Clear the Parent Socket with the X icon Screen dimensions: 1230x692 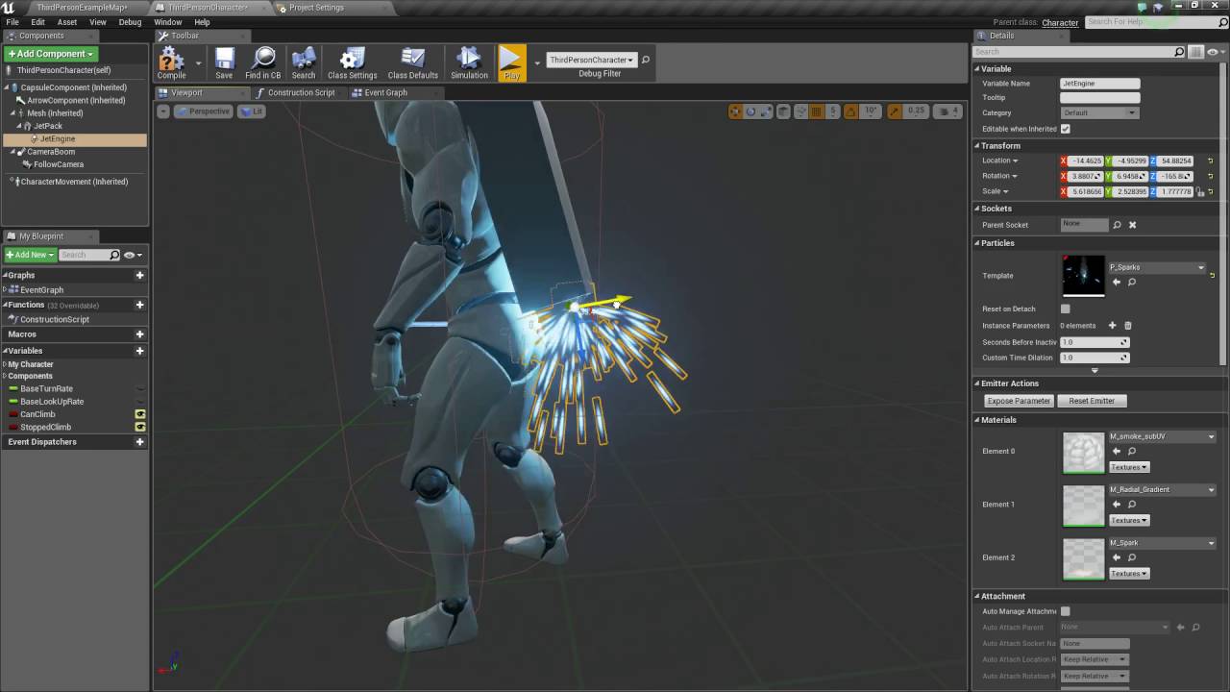click(x=1132, y=225)
